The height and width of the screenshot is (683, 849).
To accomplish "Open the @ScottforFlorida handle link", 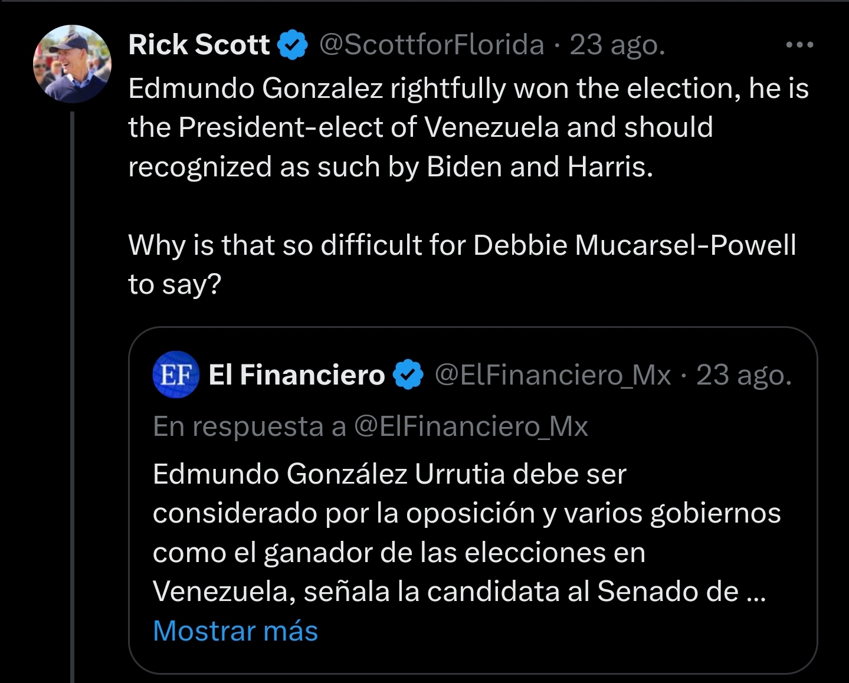I will tap(431, 45).
